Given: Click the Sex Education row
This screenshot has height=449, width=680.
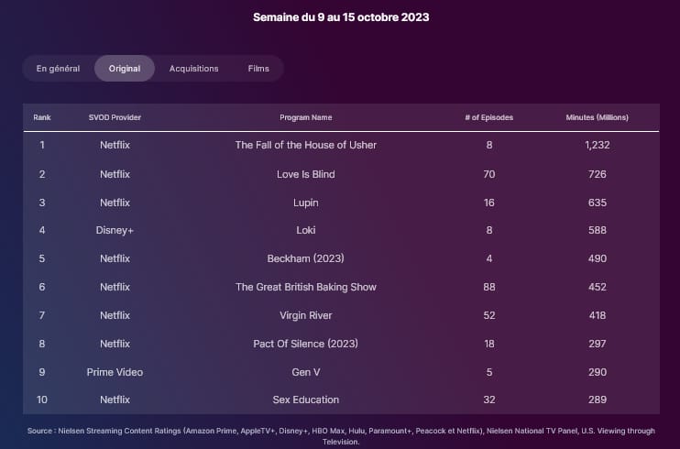Looking at the screenshot, I should (341, 400).
